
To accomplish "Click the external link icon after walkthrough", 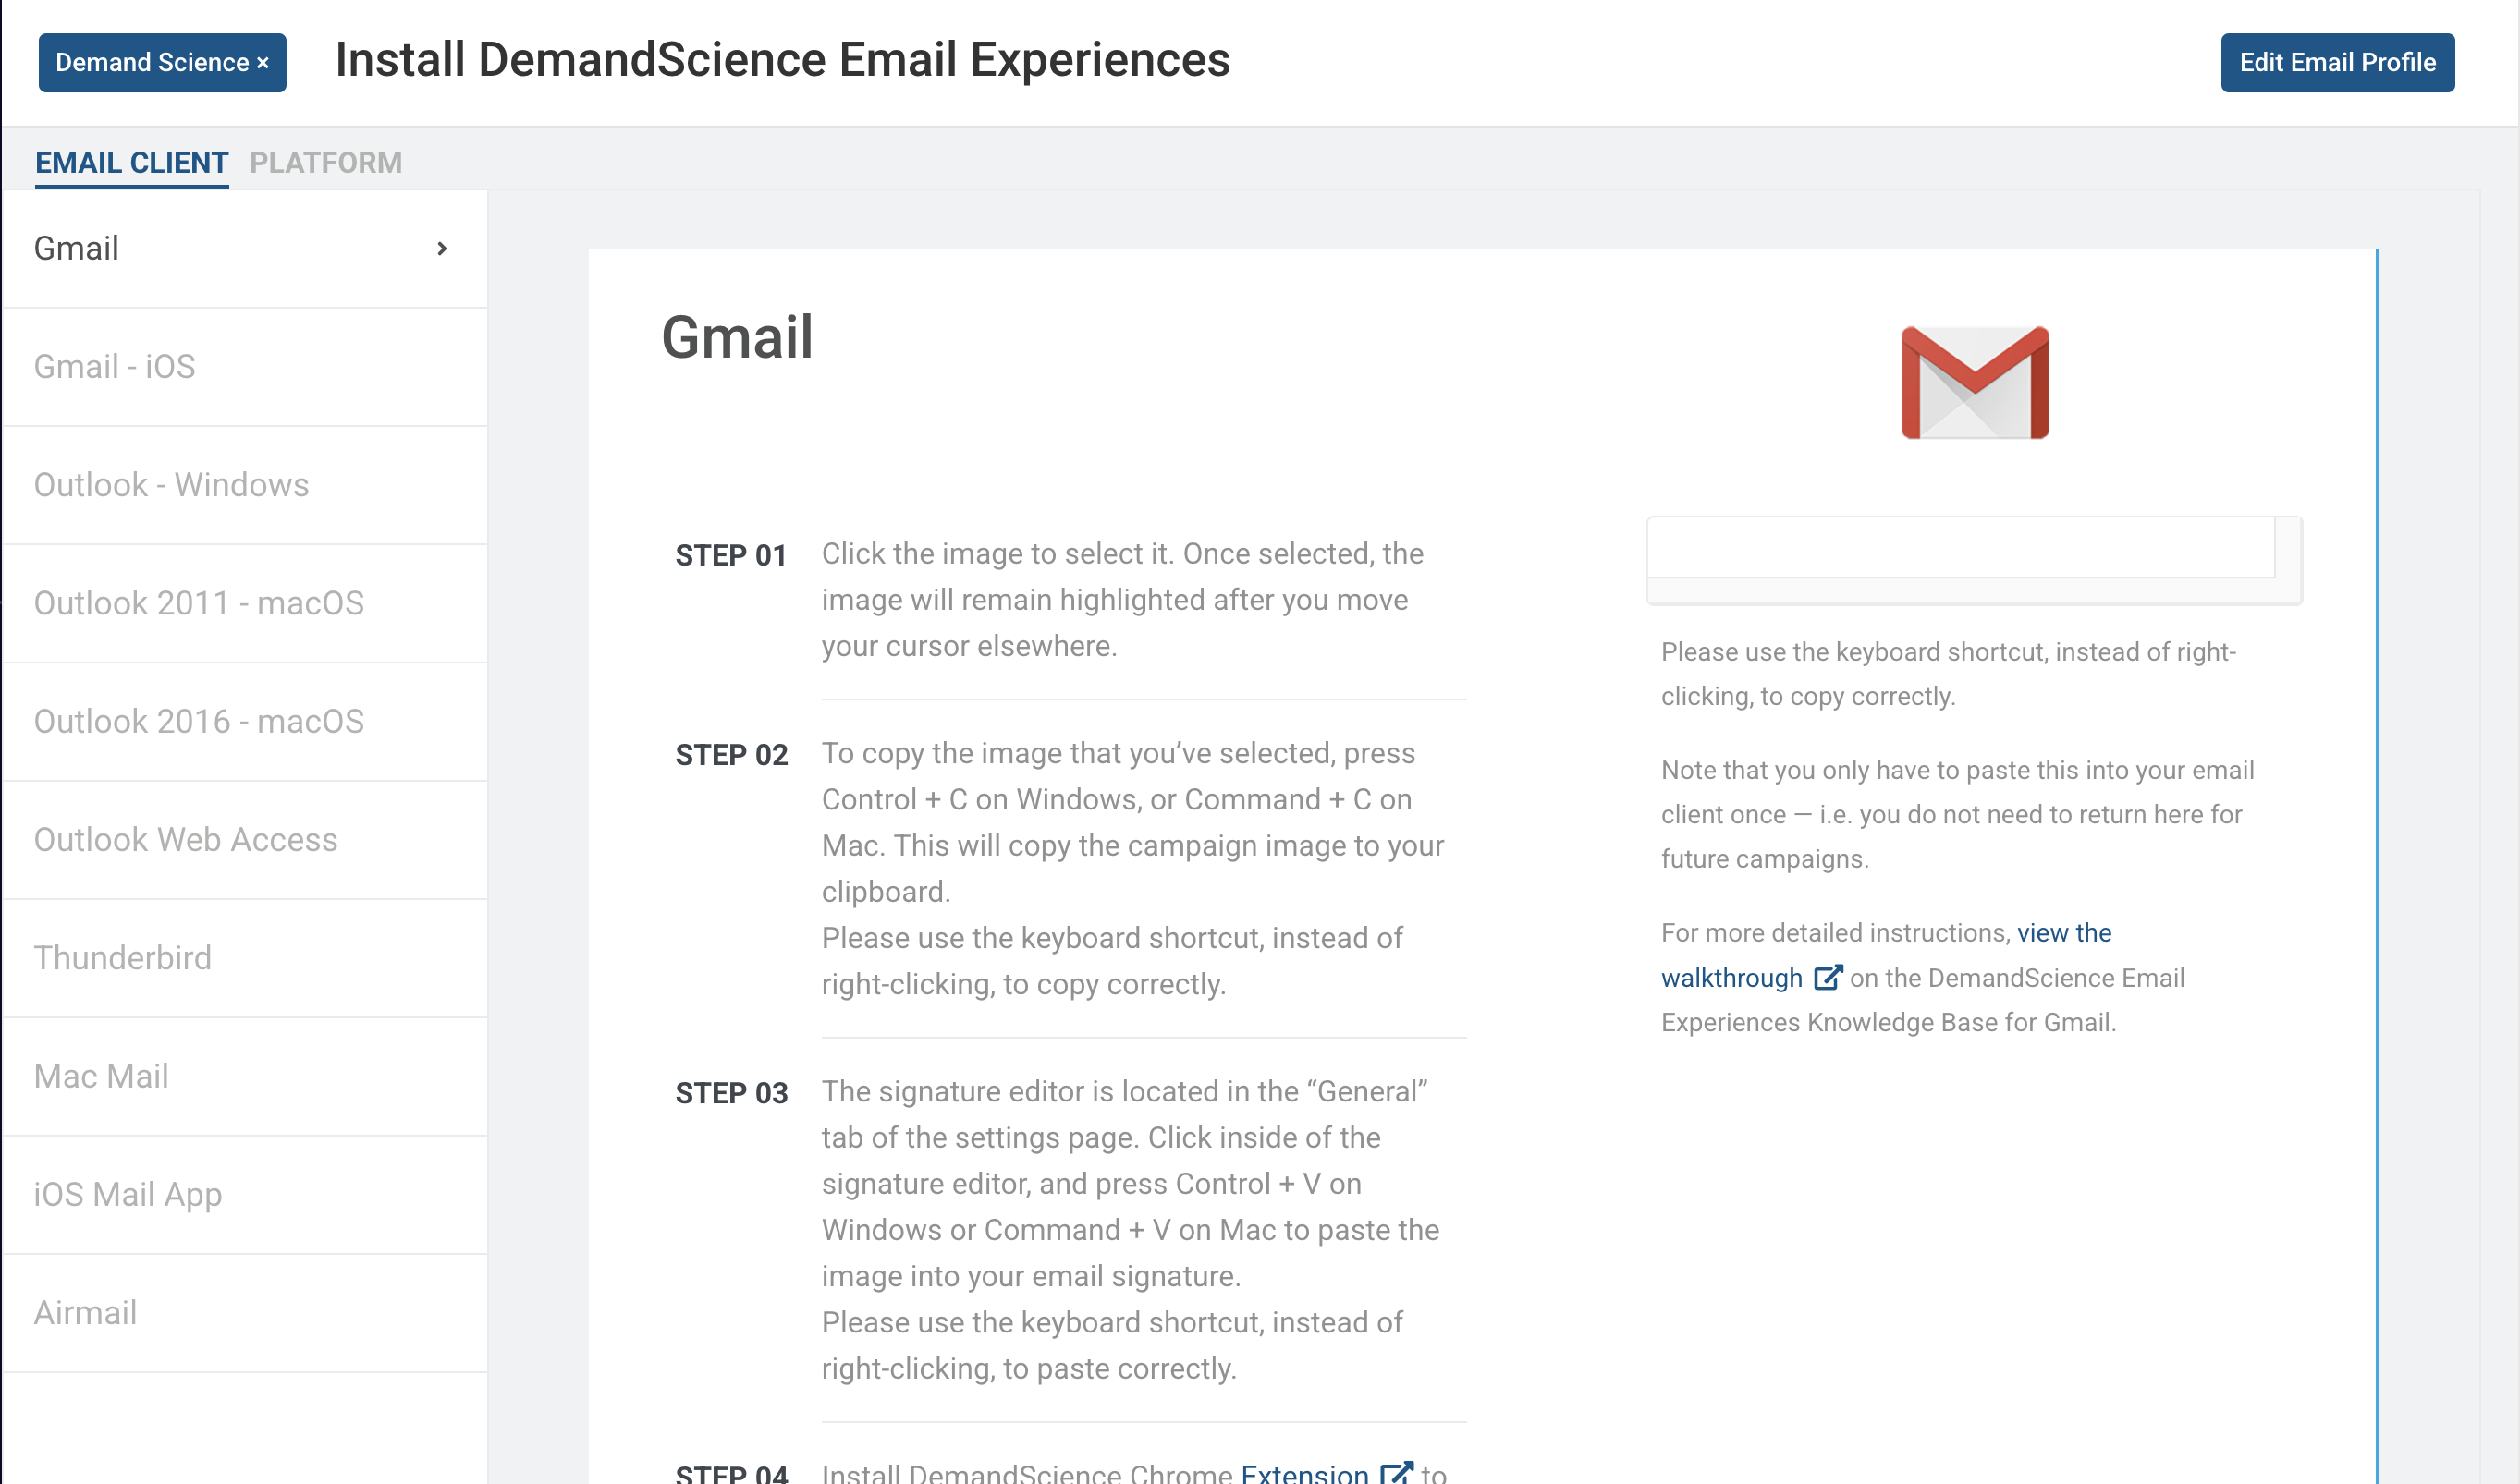I will pyautogui.click(x=1828, y=977).
